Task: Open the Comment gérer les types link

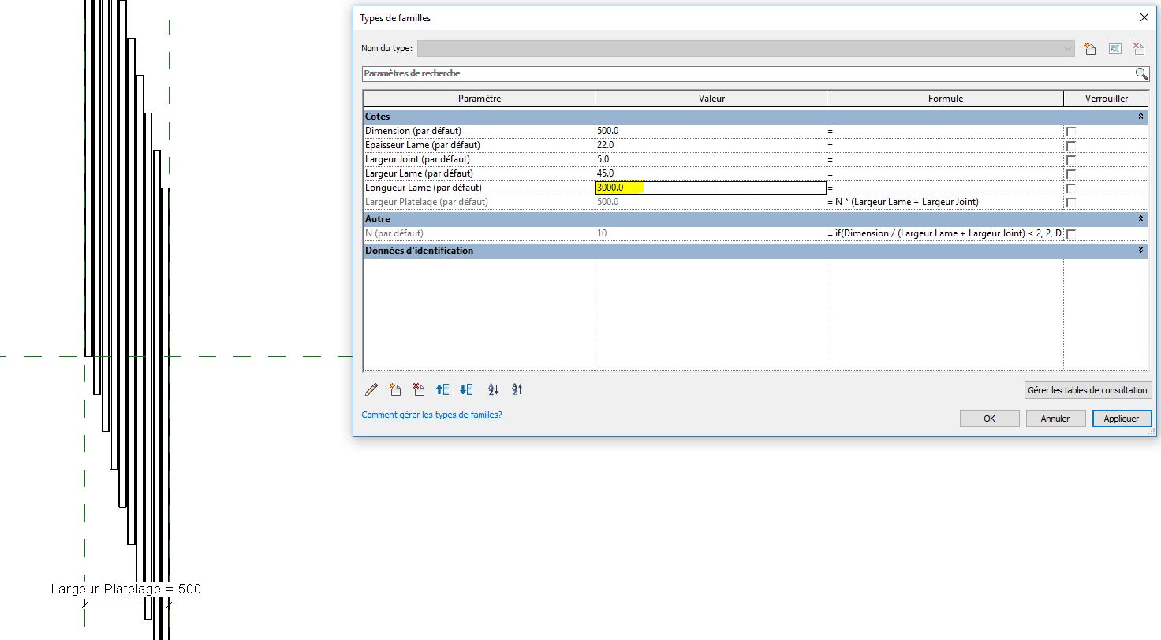Action: coord(431,415)
